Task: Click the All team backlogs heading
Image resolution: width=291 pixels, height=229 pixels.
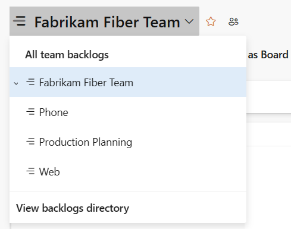Action: click(x=67, y=55)
